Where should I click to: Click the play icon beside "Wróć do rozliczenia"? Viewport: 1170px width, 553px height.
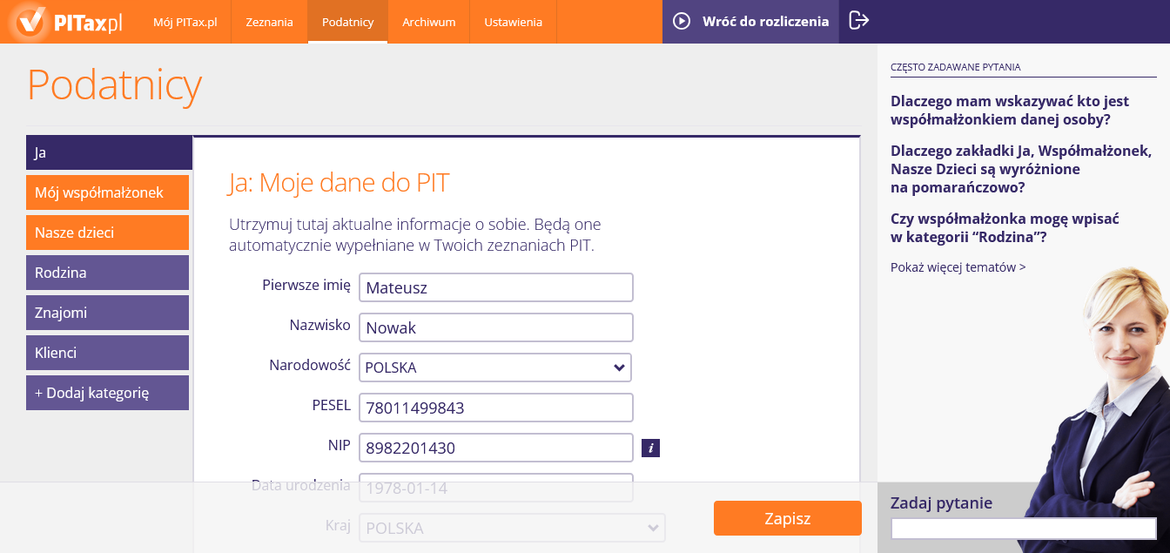pyautogui.click(x=680, y=21)
